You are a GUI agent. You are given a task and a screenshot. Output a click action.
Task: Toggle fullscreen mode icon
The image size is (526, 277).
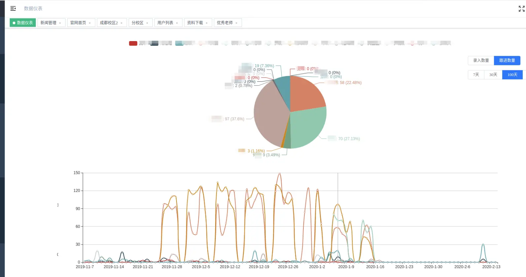tap(521, 9)
